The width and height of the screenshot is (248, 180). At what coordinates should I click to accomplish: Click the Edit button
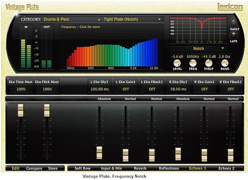(16, 168)
